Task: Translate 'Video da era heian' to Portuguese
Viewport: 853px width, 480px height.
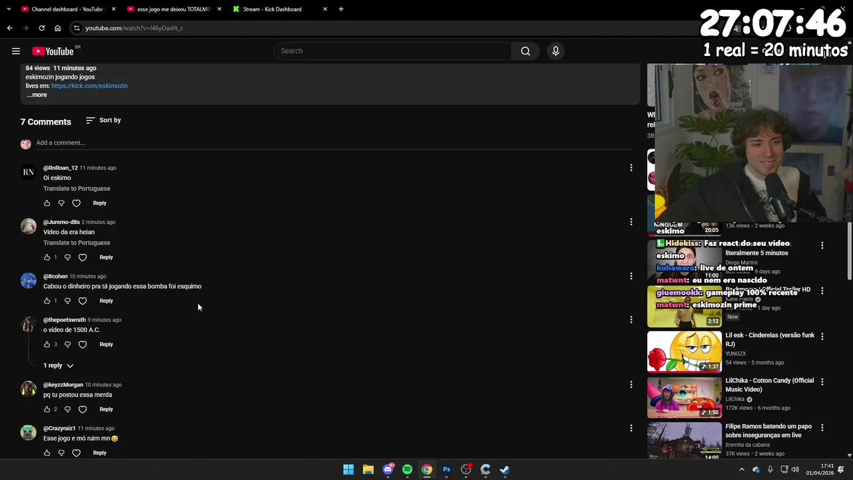Action: pyautogui.click(x=77, y=243)
